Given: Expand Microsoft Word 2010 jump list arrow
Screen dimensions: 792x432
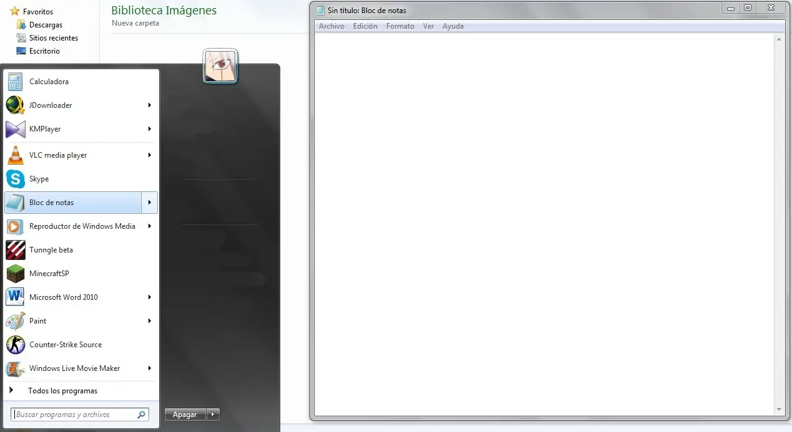Looking at the screenshot, I should point(150,297).
